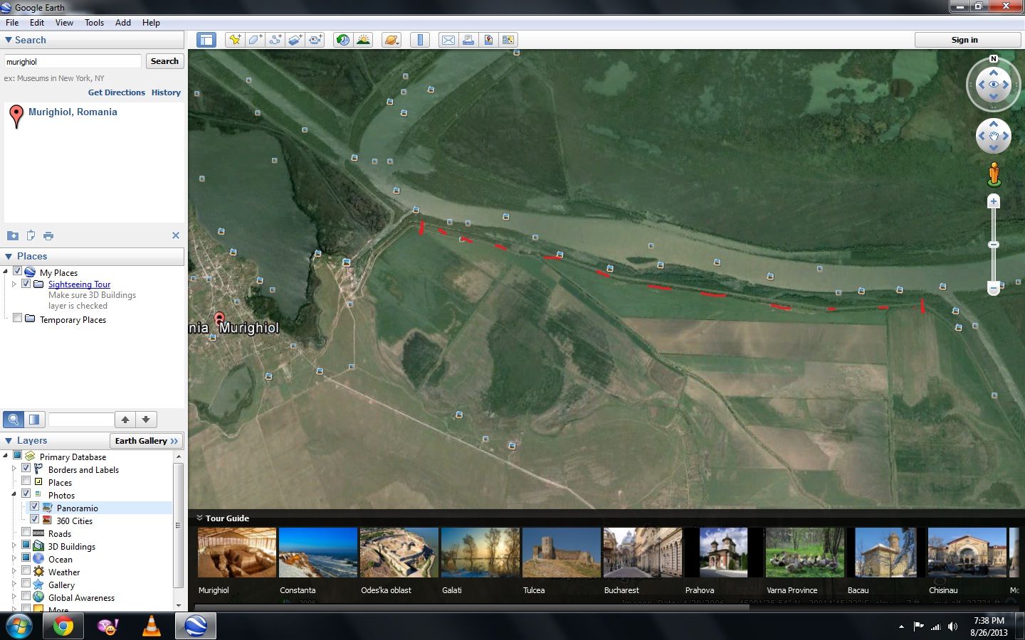Screen dimensions: 1025x640
Task: Click the Get Directions link
Action: 116,92
